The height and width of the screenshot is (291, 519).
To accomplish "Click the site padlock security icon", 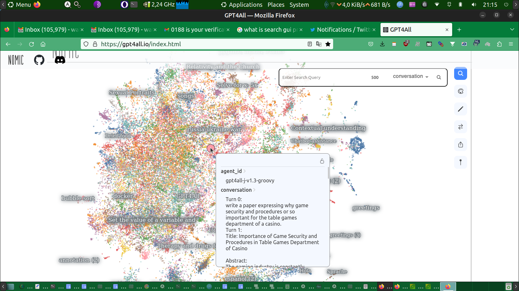I will pos(95,44).
